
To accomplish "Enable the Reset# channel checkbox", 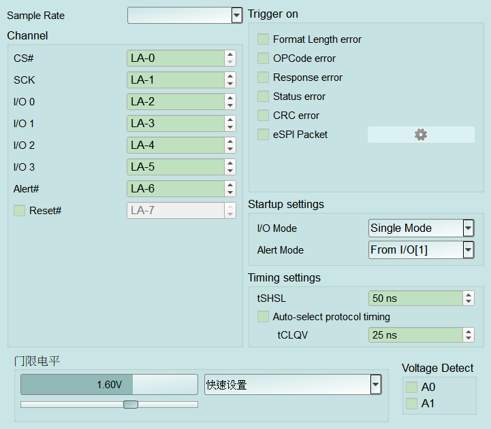I will click(x=20, y=211).
